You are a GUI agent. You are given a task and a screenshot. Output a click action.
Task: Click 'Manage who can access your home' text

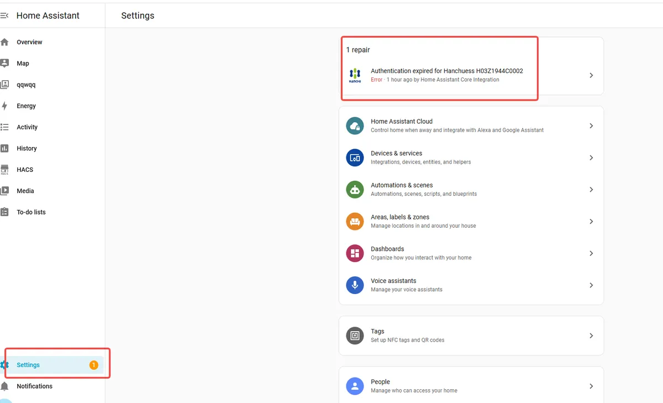tap(414, 390)
